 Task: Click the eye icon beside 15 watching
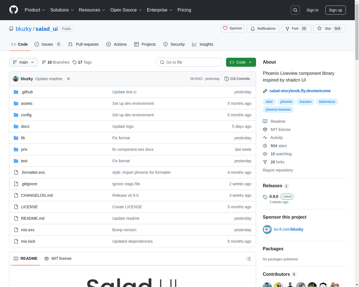(x=265, y=154)
